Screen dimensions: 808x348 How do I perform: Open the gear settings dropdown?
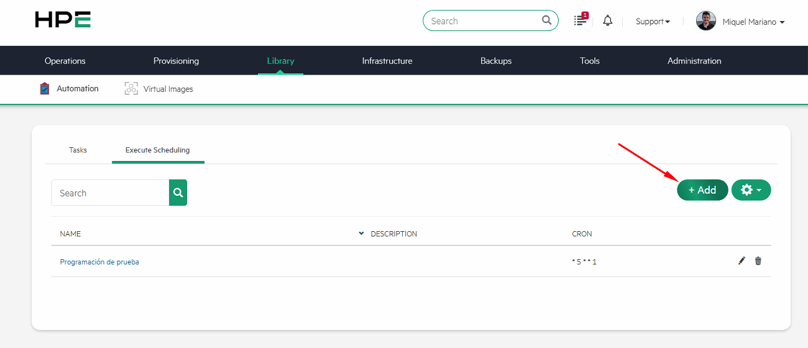pyautogui.click(x=751, y=190)
